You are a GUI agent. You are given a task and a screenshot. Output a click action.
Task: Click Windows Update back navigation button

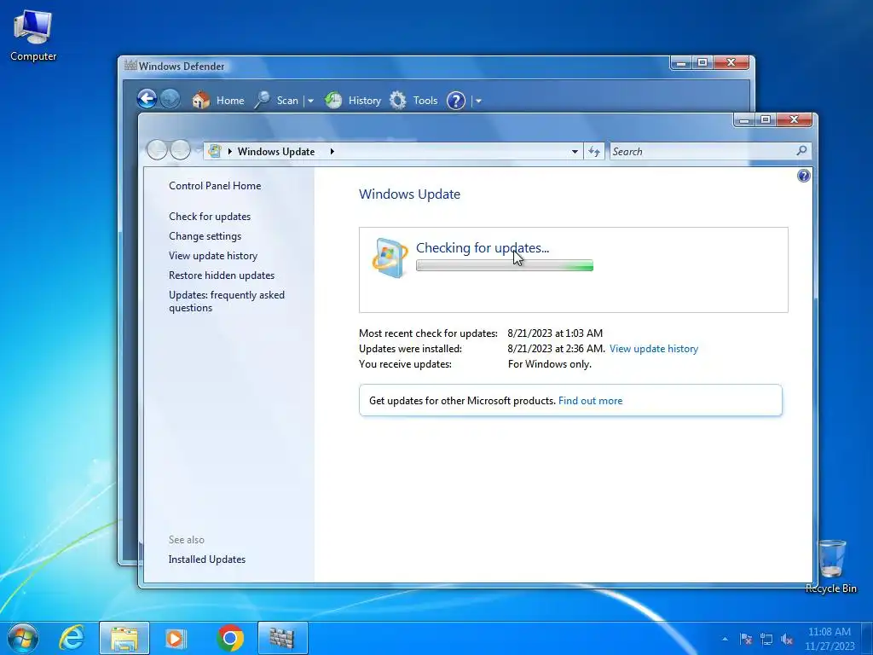point(157,149)
